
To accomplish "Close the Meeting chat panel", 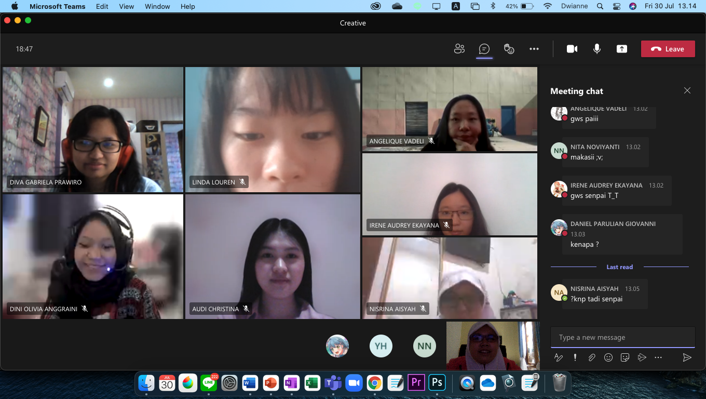I will coord(687,91).
